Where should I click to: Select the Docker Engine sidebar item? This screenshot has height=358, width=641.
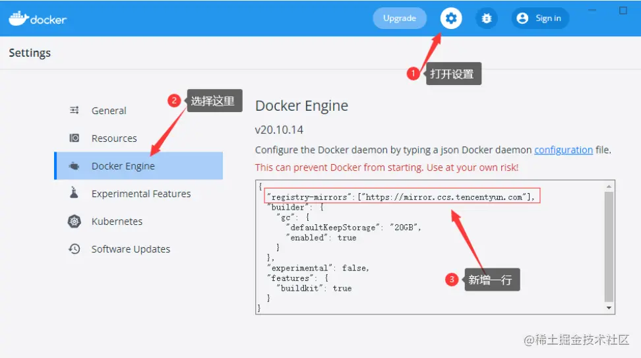pyautogui.click(x=139, y=166)
